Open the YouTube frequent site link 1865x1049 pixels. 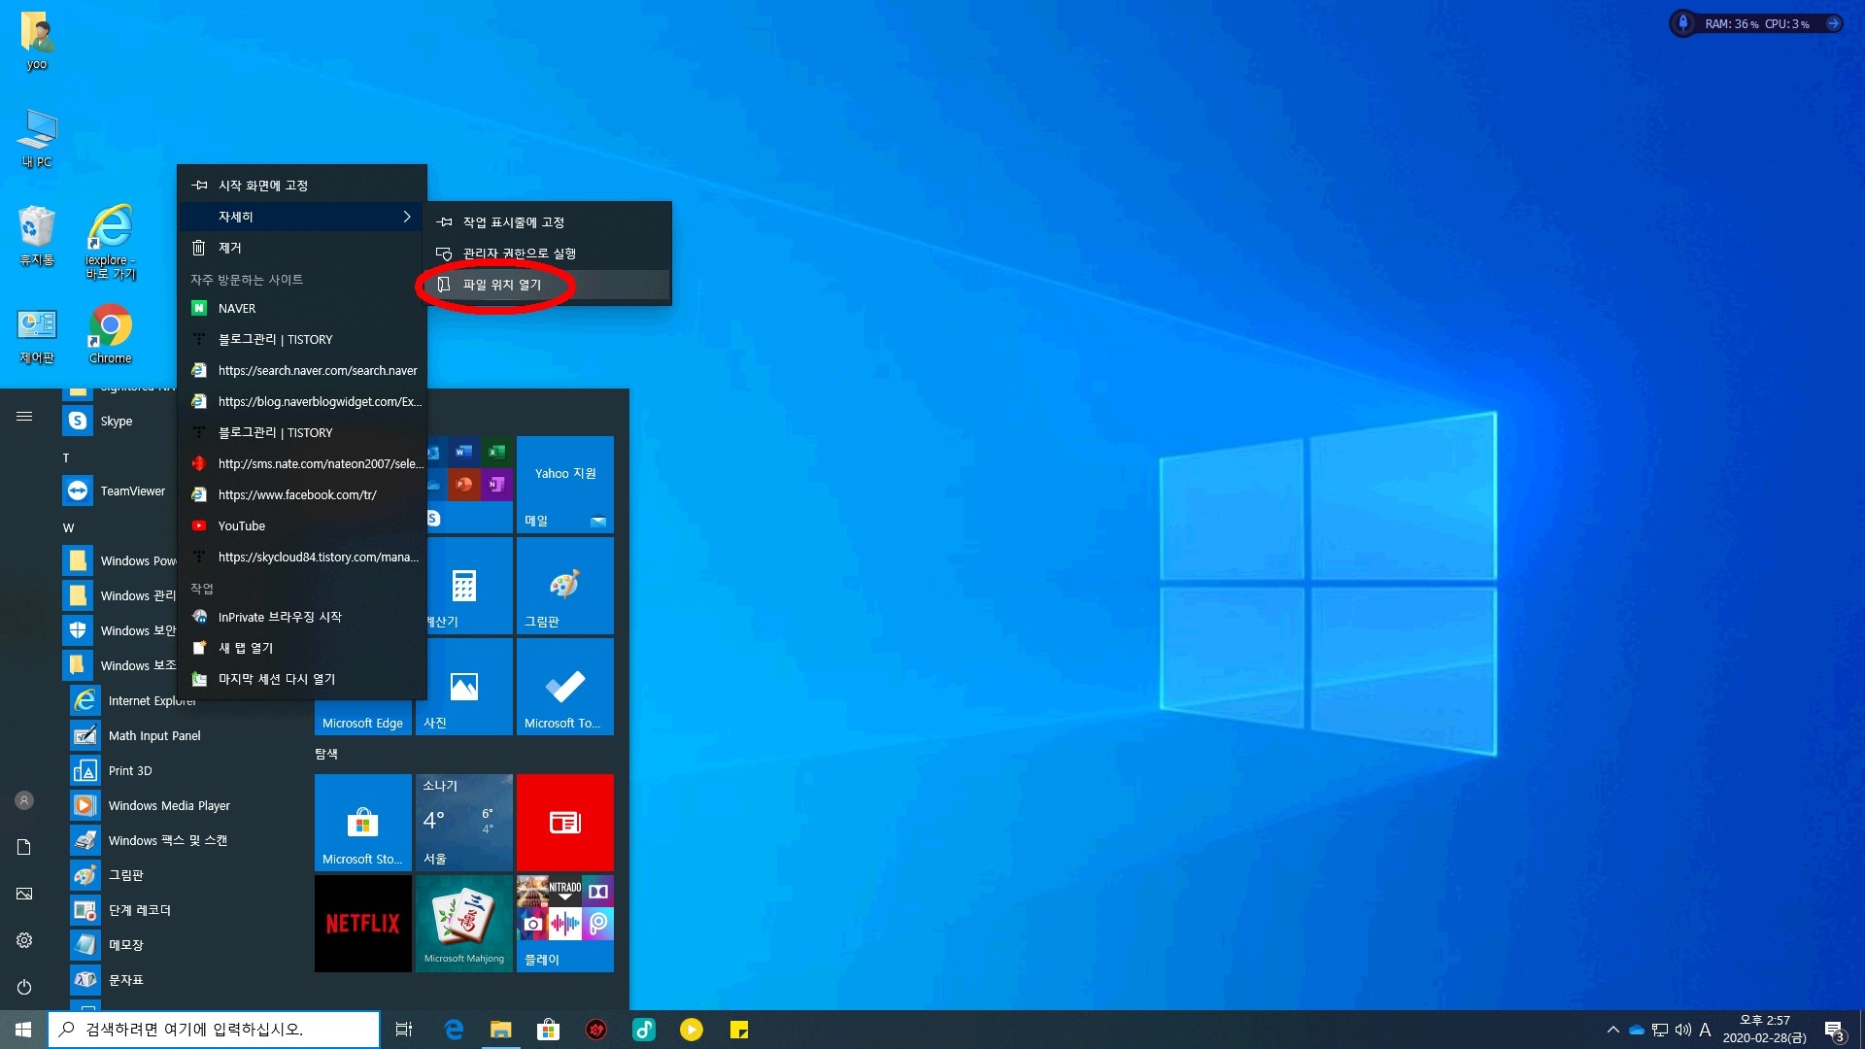pyautogui.click(x=241, y=526)
